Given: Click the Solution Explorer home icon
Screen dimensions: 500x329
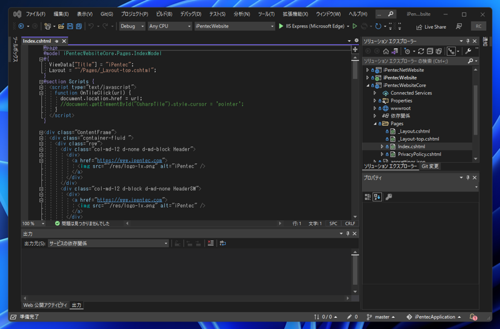Looking at the screenshot, I should point(386,51).
